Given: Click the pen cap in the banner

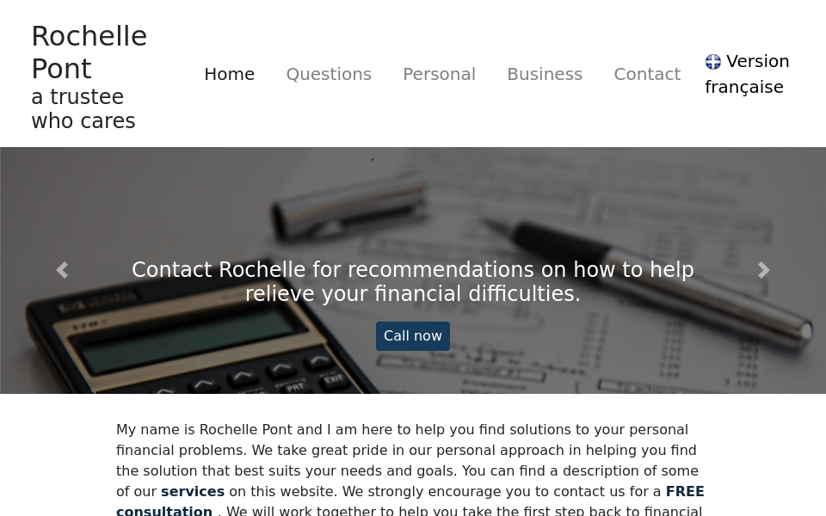Looking at the screenshot, I should pos(353,208).
